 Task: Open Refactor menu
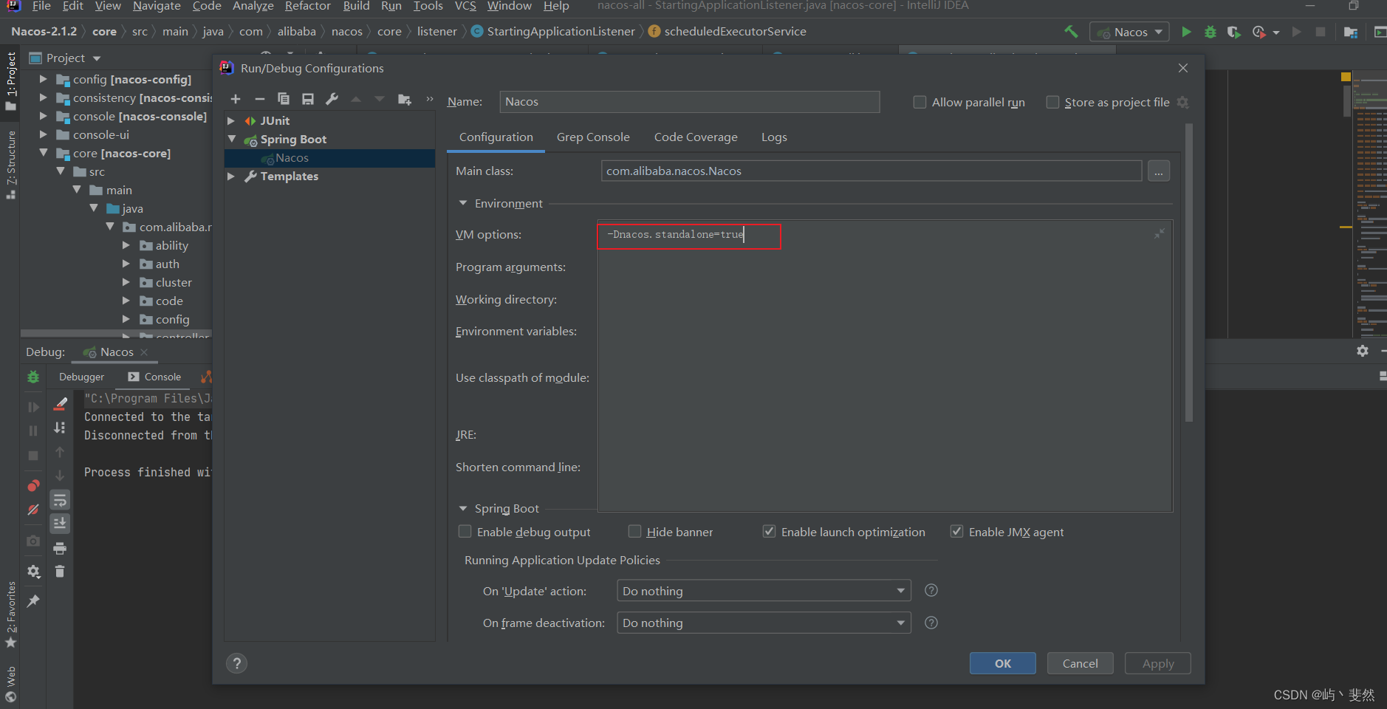click(x=307, y=6)
